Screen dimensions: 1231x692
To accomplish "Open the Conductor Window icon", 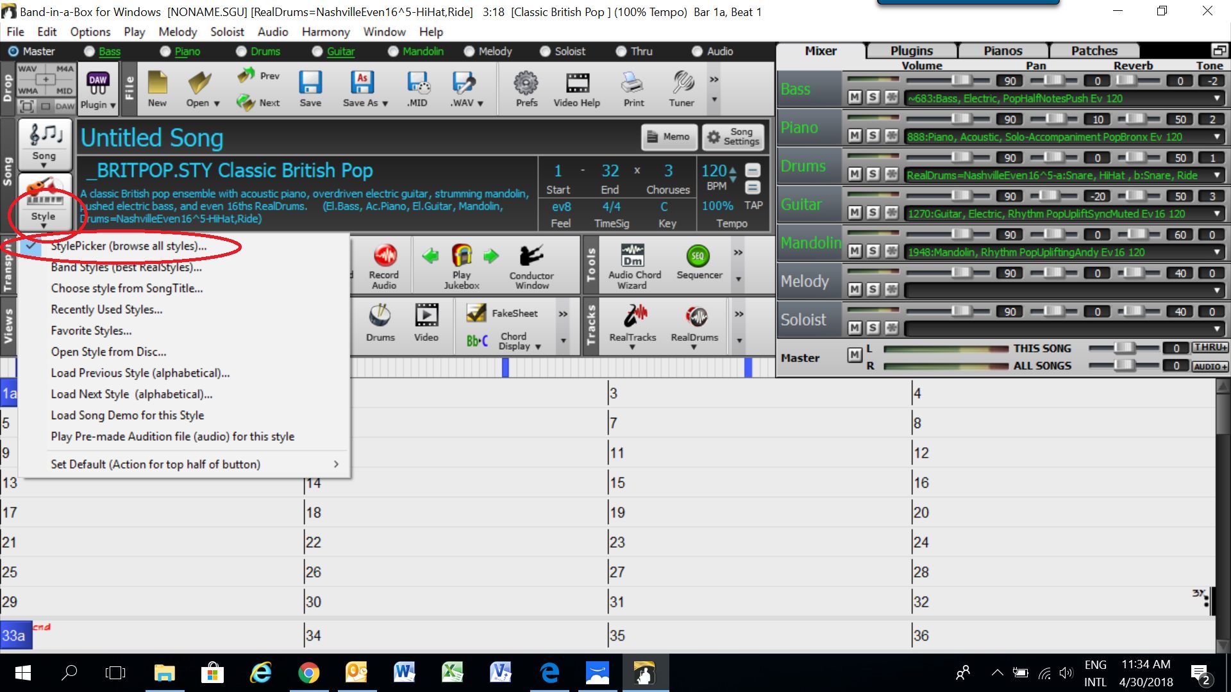I will point(532,267).
